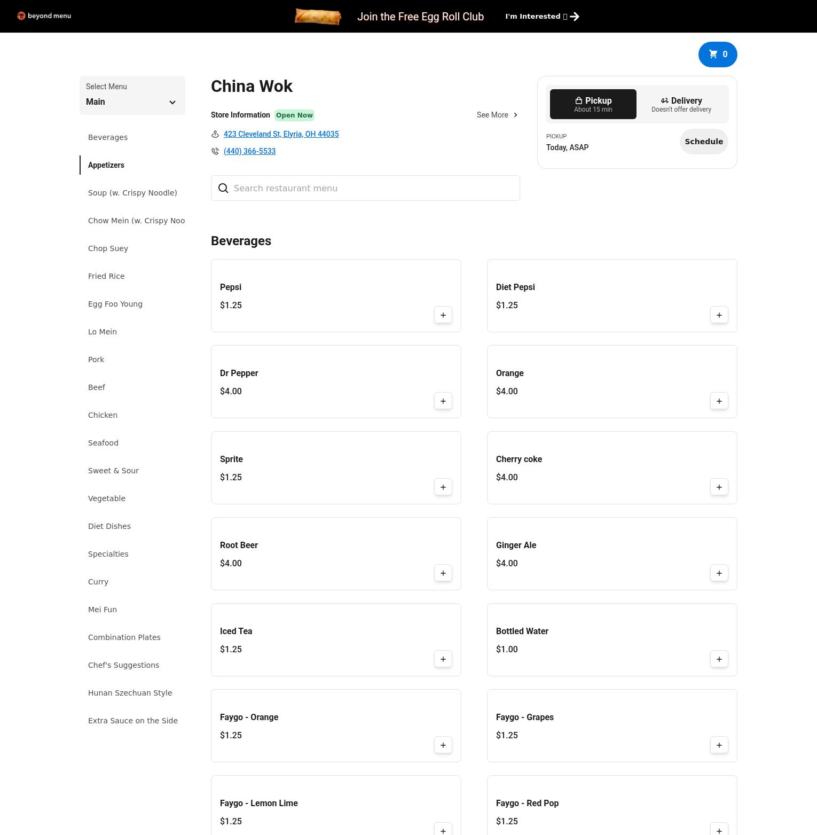Screen dimensions: 817x835
Task: Jump to Chicken section
Action: (103, 415)
